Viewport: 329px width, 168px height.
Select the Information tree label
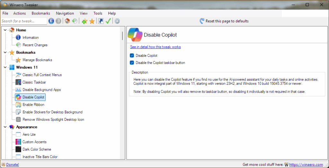(x=31, y=38)
